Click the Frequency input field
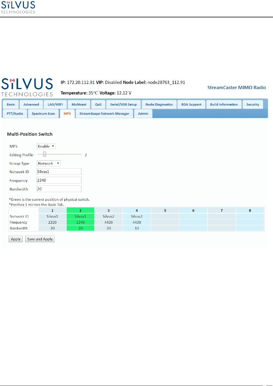The width and height of the screenshot is (273, 386). pyautogui.click(x=59, y=180)
